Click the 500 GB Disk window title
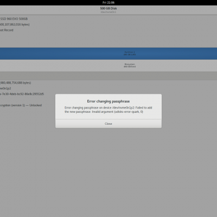217x217 pixels. coord(108,8)
